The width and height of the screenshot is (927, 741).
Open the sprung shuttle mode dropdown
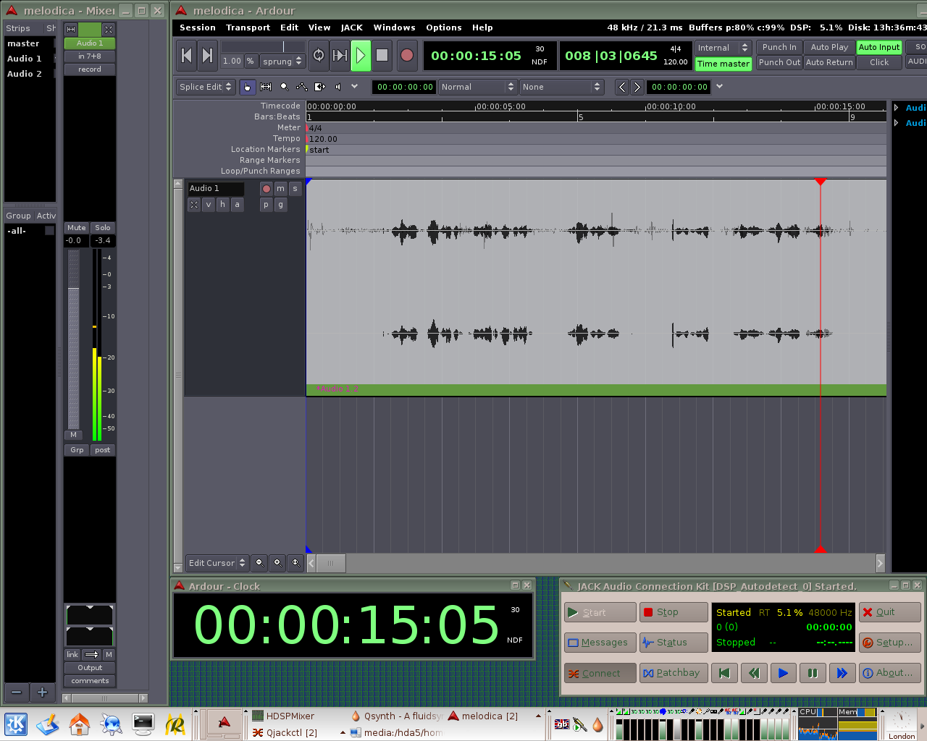click(x=282, y=62)
